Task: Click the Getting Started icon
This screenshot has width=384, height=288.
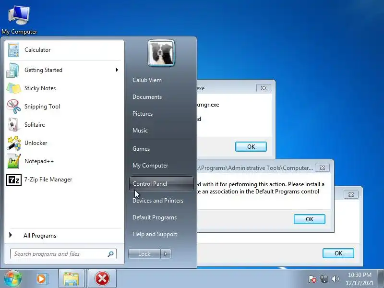Action: coord(13,70)
